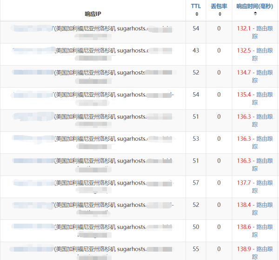Open 路由跟踪 in the TTL 53 row

coord(264,139)
